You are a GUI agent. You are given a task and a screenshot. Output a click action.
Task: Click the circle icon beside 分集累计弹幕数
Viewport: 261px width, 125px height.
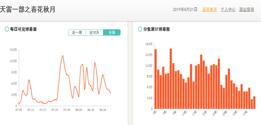[x=140, y=29]
